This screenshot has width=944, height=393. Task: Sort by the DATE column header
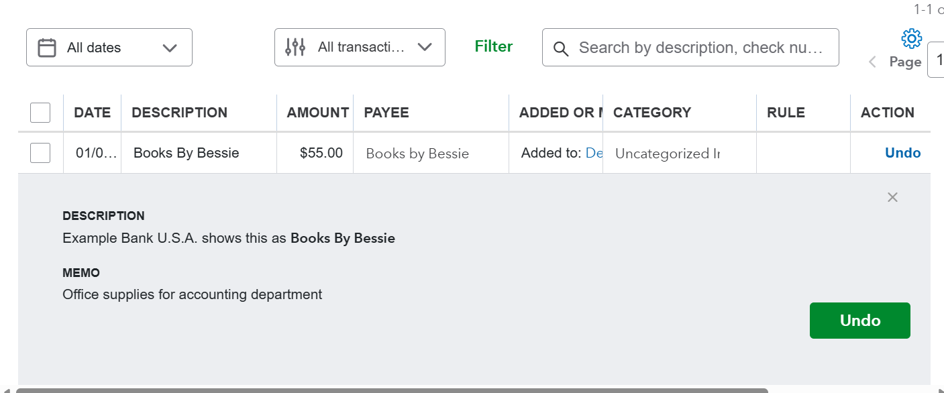coord(92,113)
